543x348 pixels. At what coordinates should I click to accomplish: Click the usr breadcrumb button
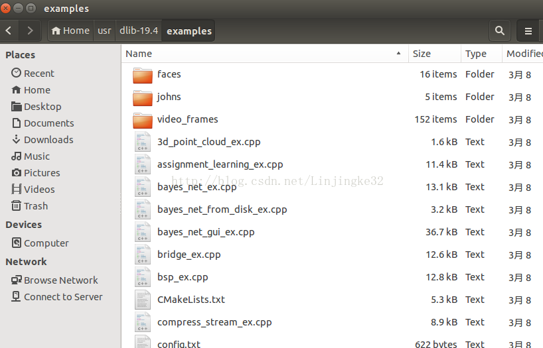coord(104,30)
